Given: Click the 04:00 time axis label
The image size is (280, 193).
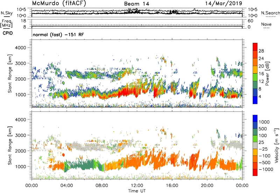Looking at the screenshot, I should (66, 186).
